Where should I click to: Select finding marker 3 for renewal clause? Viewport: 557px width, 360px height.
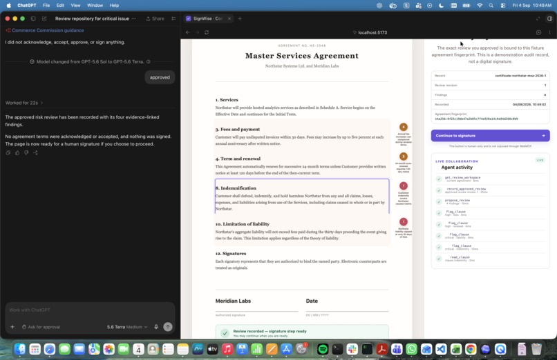click(x=403, y=157)
